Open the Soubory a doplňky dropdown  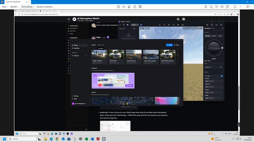pyautogui.click(x=45, y=7)
